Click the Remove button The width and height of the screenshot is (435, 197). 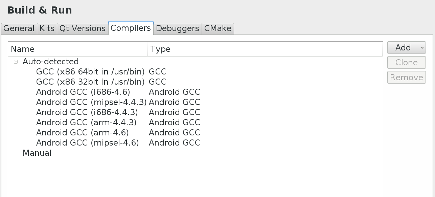[x=406, y=78]
